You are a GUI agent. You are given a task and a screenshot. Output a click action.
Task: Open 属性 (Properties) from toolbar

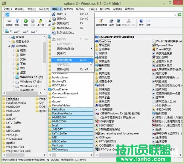pos(111,22)
